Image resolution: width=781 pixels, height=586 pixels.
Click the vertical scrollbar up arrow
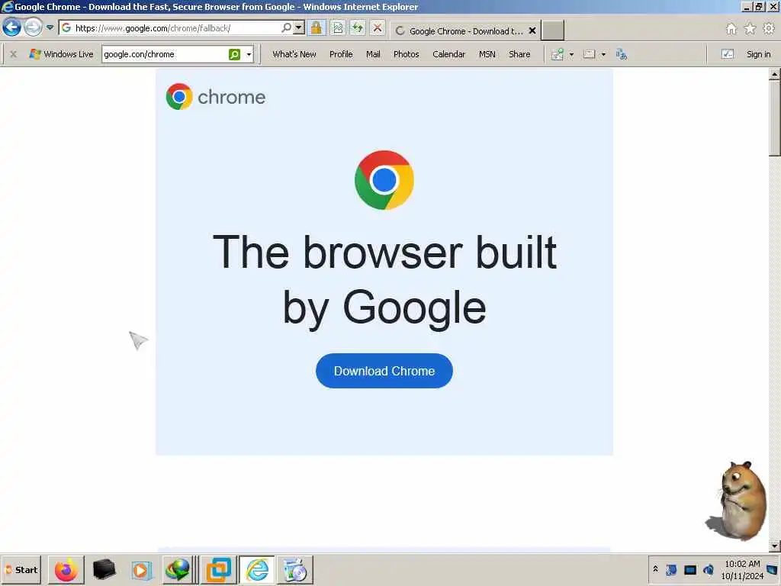(774, 74)
